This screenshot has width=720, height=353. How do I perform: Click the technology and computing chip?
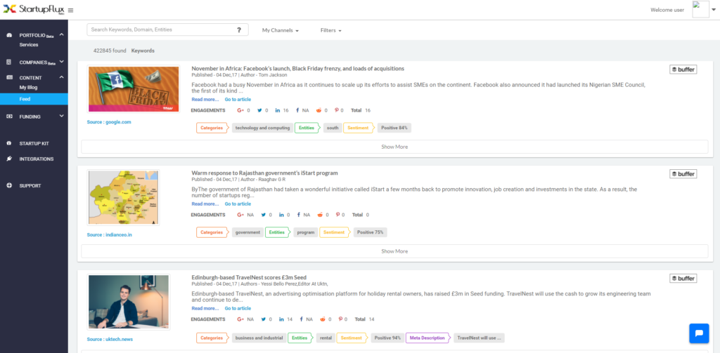(x=263, y=128)
